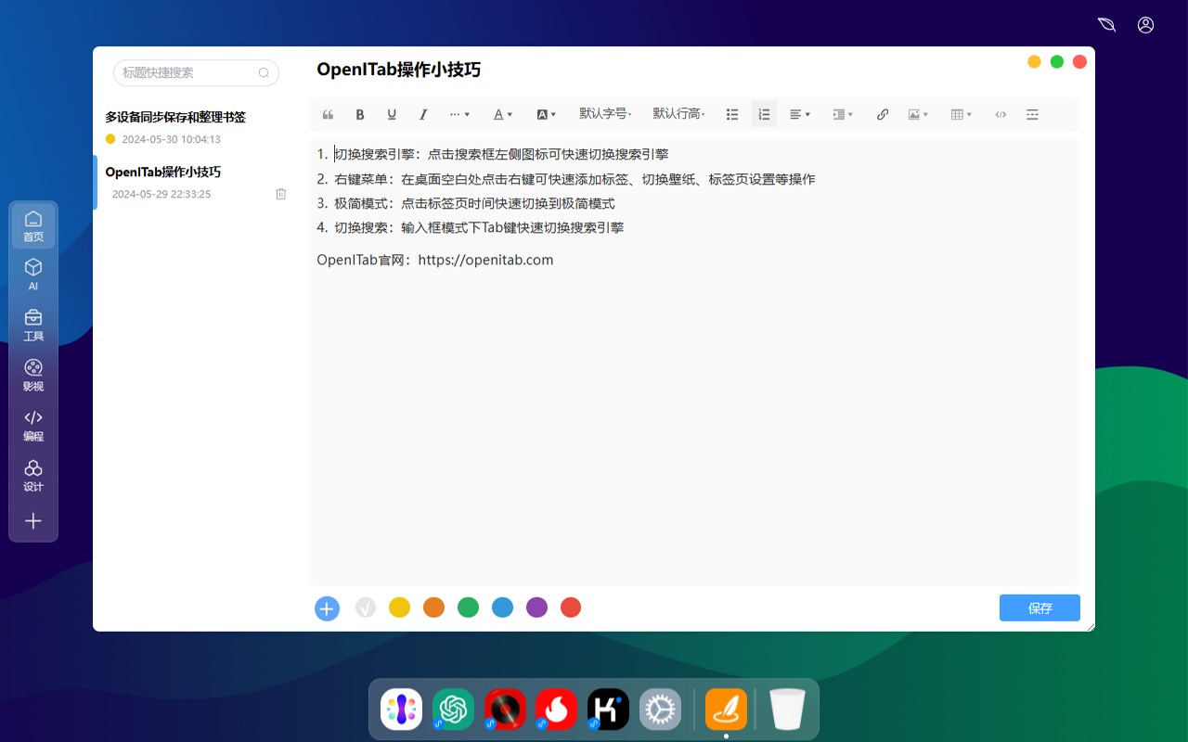Add a new note with the blue plus button

pos(327,608)
